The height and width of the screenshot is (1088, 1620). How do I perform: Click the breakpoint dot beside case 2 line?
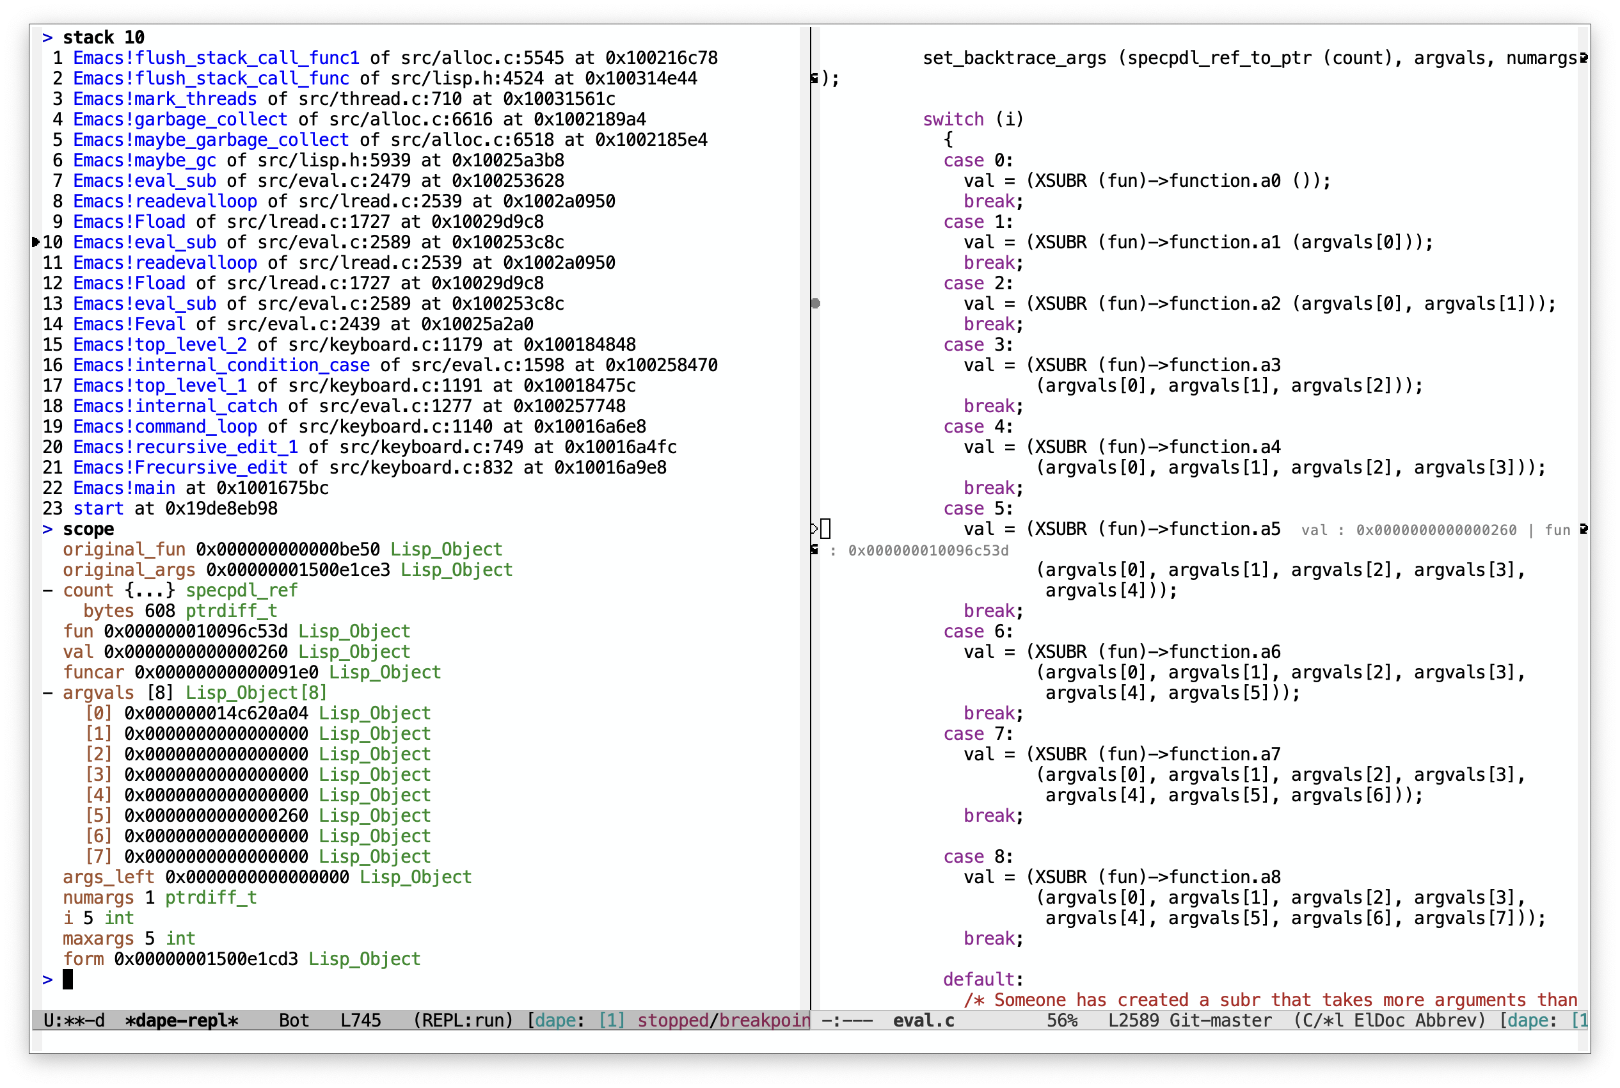click(816, 303)
